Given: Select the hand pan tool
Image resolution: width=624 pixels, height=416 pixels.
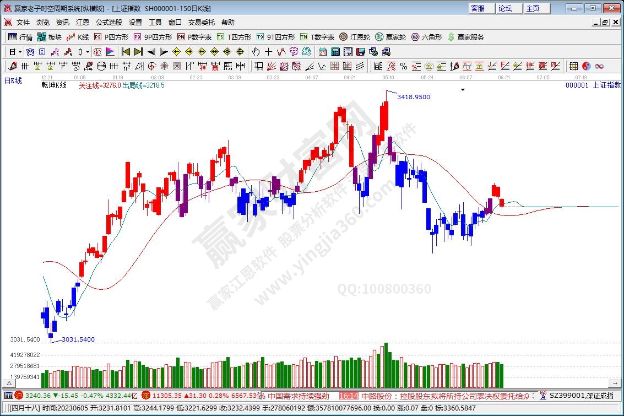Looking at the screenshot, I should point(256,52).
